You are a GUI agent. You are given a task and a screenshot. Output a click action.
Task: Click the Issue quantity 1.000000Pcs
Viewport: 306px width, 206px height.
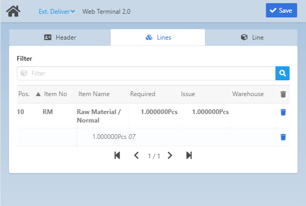211,112
